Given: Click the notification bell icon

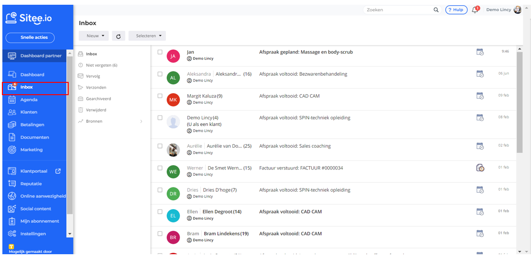Looking at the screenshot, I should pos(475,10).
